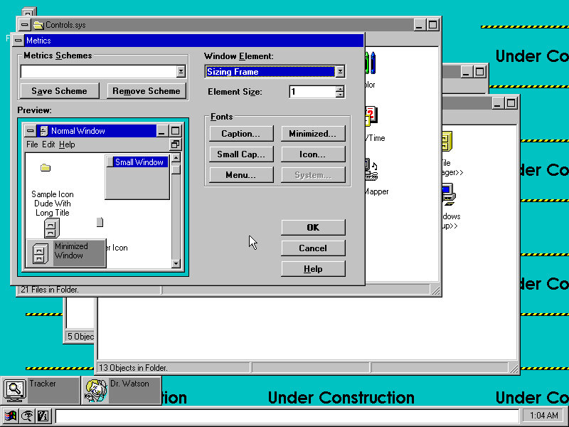Open the File menu in preview window
The image size is (569, 427).
(x=32, y=144)
